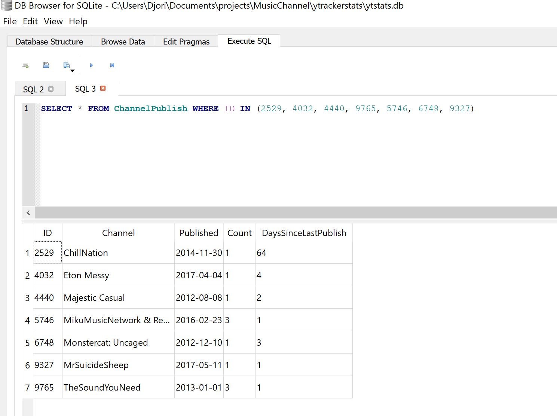
Task: Click the 2016-02-23 date cell
Action: [x=199, y=320]
